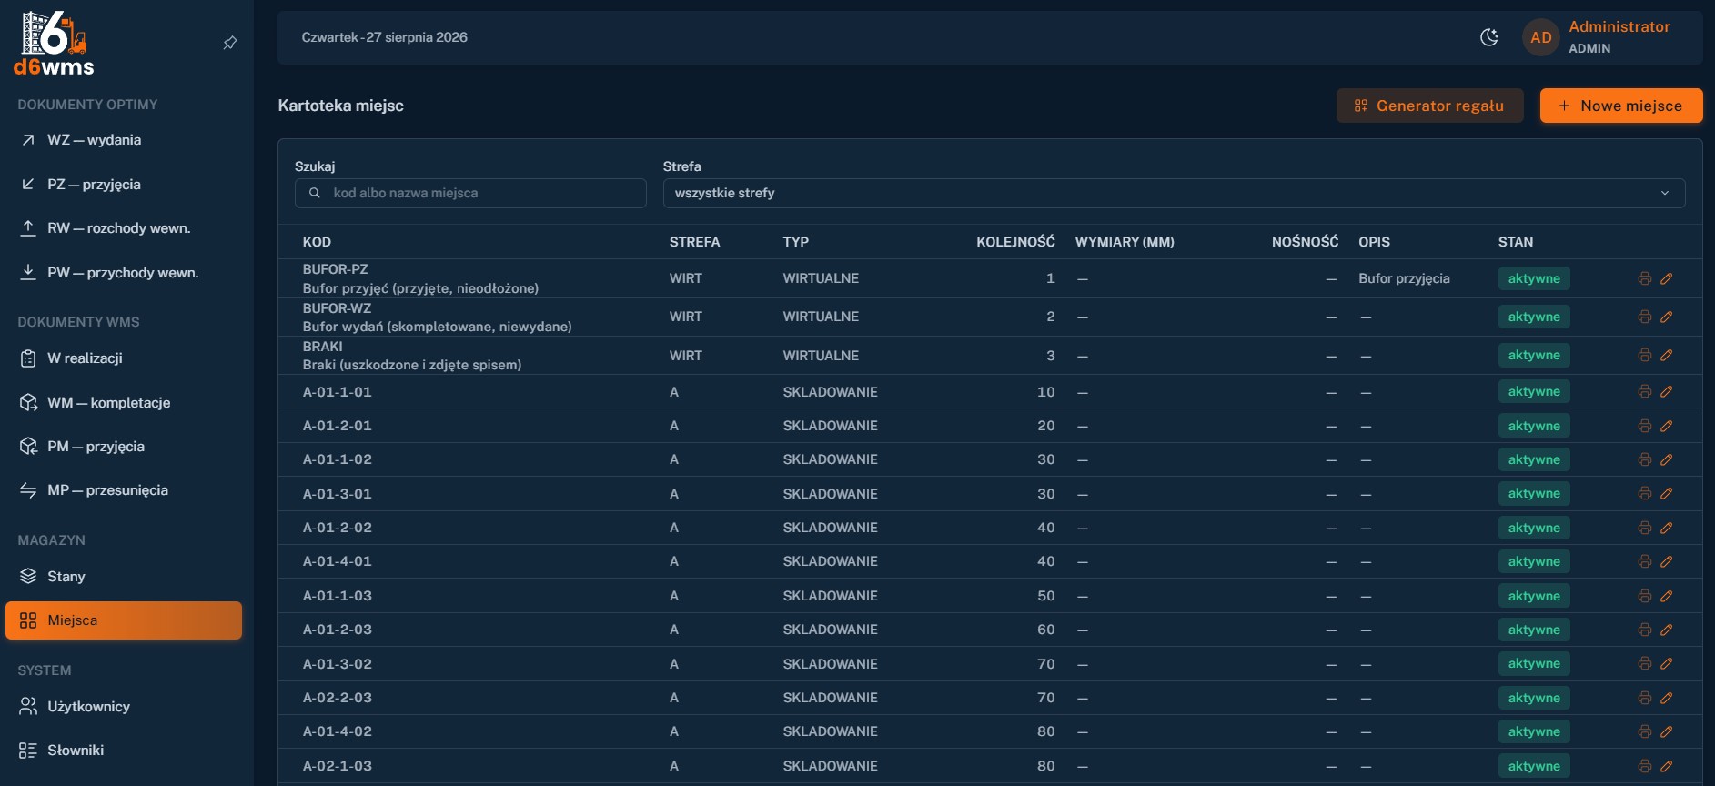Open MP — przesunięcia
The image size is (1715, 786).
pyautogui.click(x=124, y=490)
